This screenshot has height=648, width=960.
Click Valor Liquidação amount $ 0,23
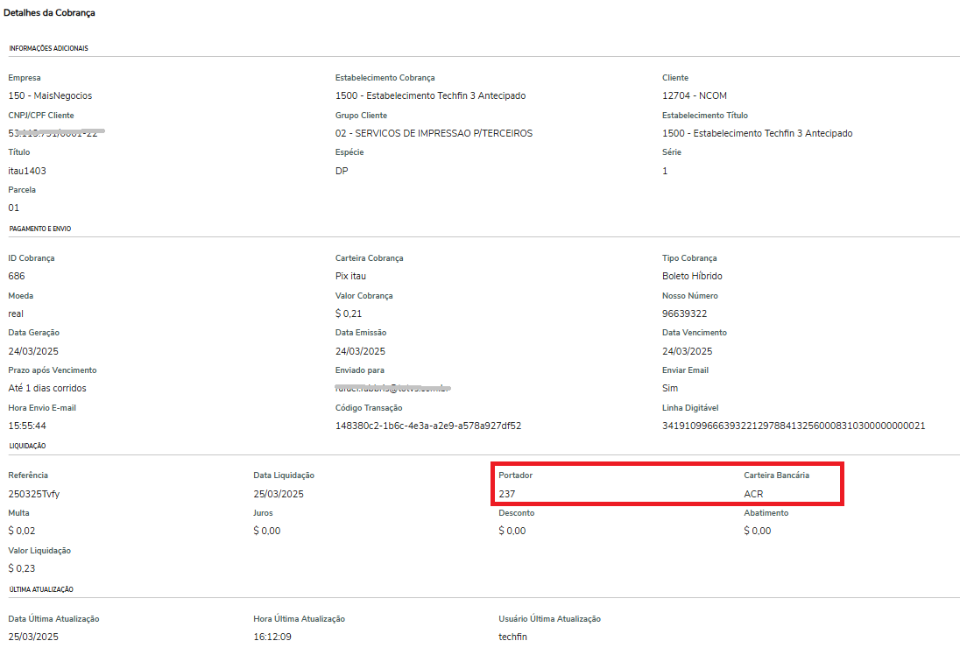pos(21,568)
